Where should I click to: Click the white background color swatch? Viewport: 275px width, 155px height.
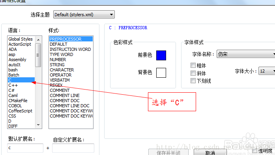click(x=161, y=73)
